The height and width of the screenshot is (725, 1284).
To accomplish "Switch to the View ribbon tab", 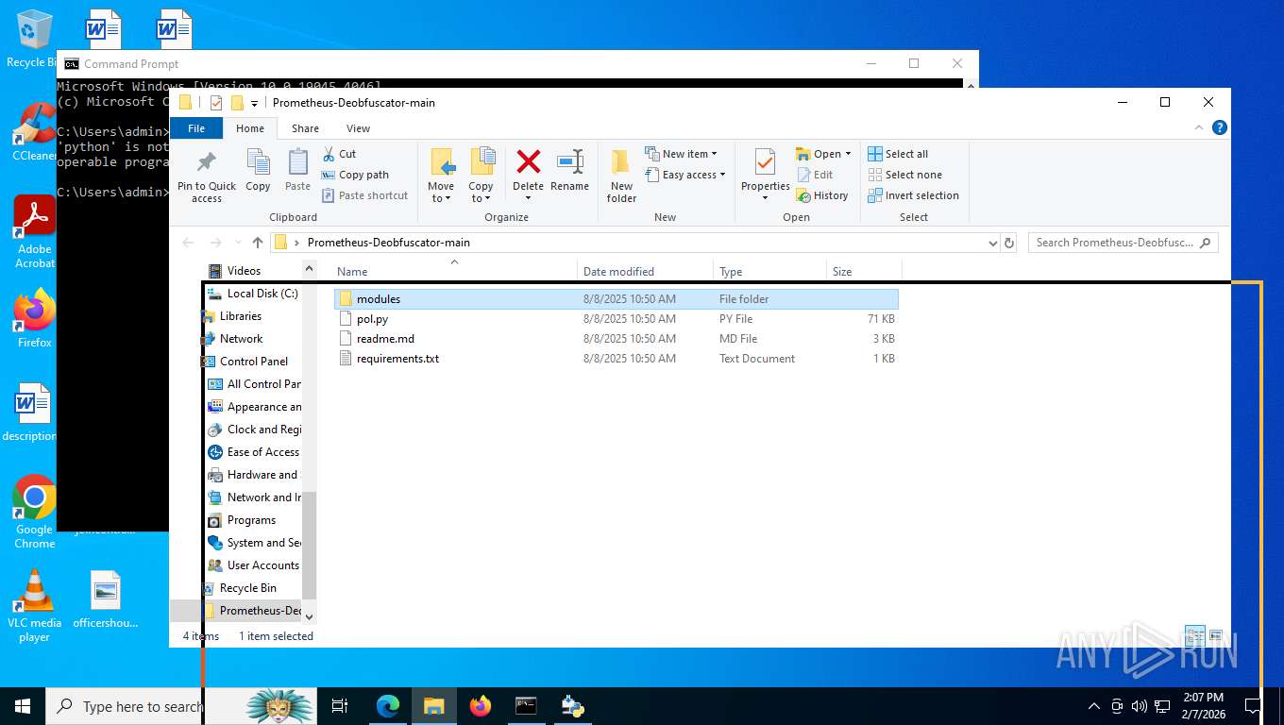I will pyautogui.click(x=358, y=128).
